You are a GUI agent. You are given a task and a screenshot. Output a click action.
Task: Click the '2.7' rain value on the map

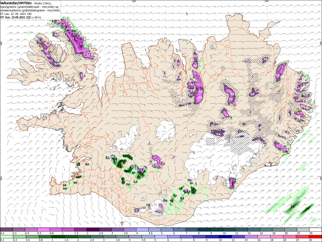pos(124,156)
